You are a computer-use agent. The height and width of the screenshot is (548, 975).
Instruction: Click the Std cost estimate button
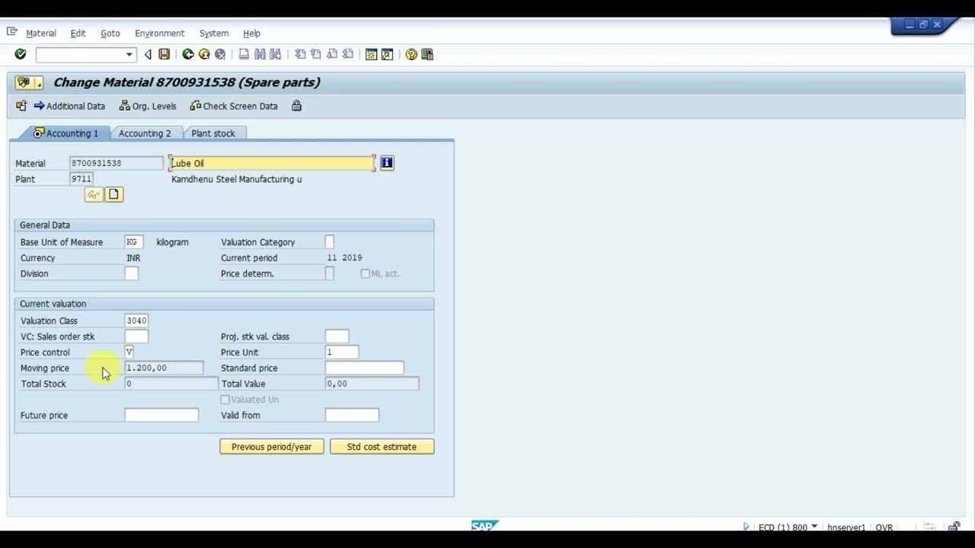click(x=382, y=447)
